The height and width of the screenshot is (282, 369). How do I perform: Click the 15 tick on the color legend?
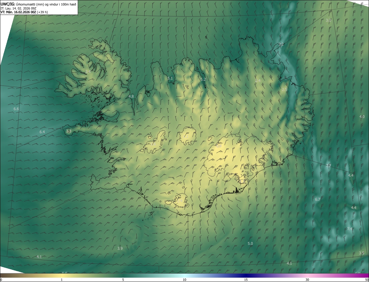coord(246,280)
